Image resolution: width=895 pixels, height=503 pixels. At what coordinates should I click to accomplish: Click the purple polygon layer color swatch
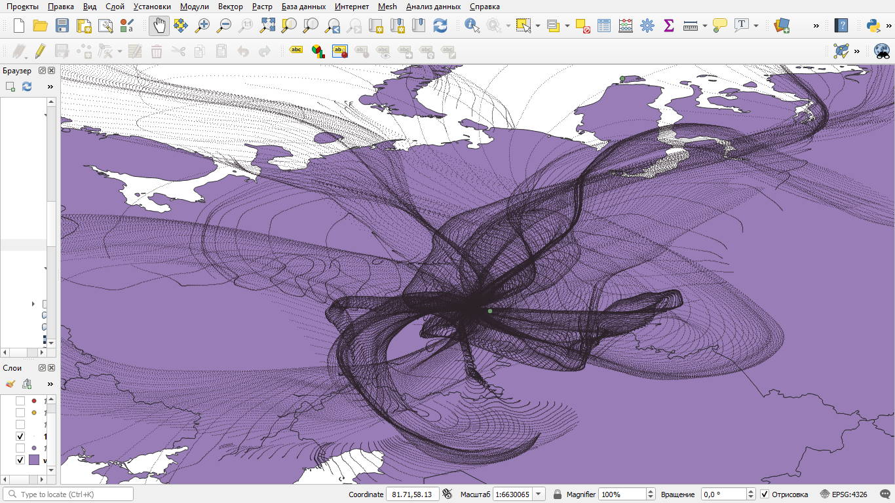coord(34,460)
